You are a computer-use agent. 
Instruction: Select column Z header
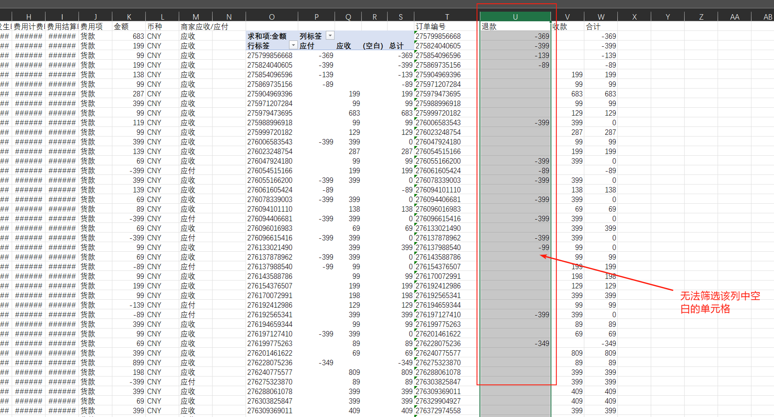coord(701,17)
